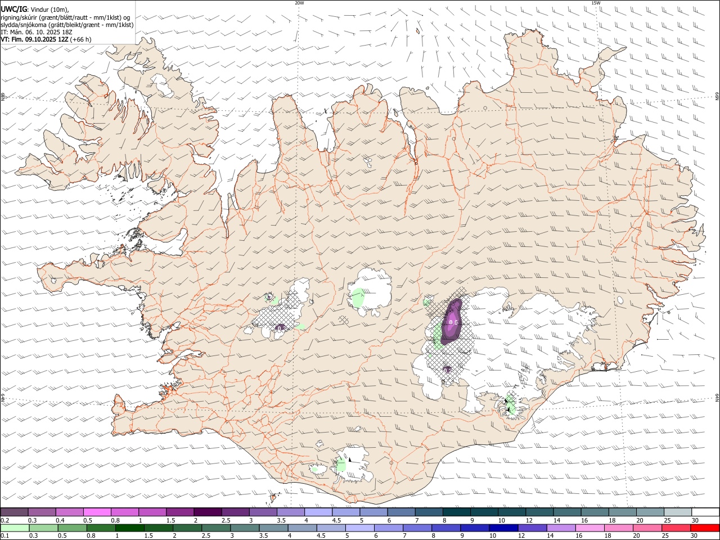Click the red-pink swatch at 25 in lower legend row
The image size is (720, 540).
[676, 528]
